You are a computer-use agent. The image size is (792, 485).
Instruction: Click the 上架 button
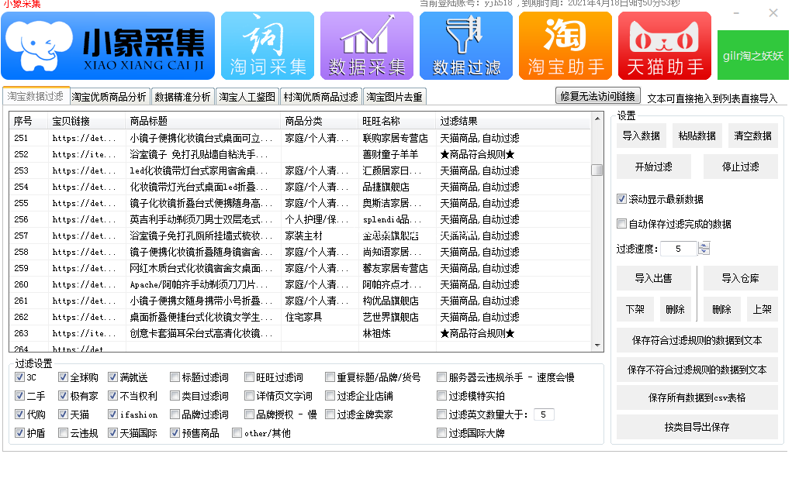pos(763,309)
